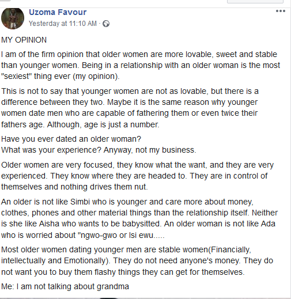The image size is (291, 299).
Task: Click the line ending 'nothing drives them nut.'
Action: 74,187
